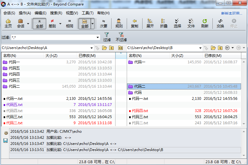Expand the folder 全部 dropdown arrow
The image size is (248, 165).
coord(93,24)
